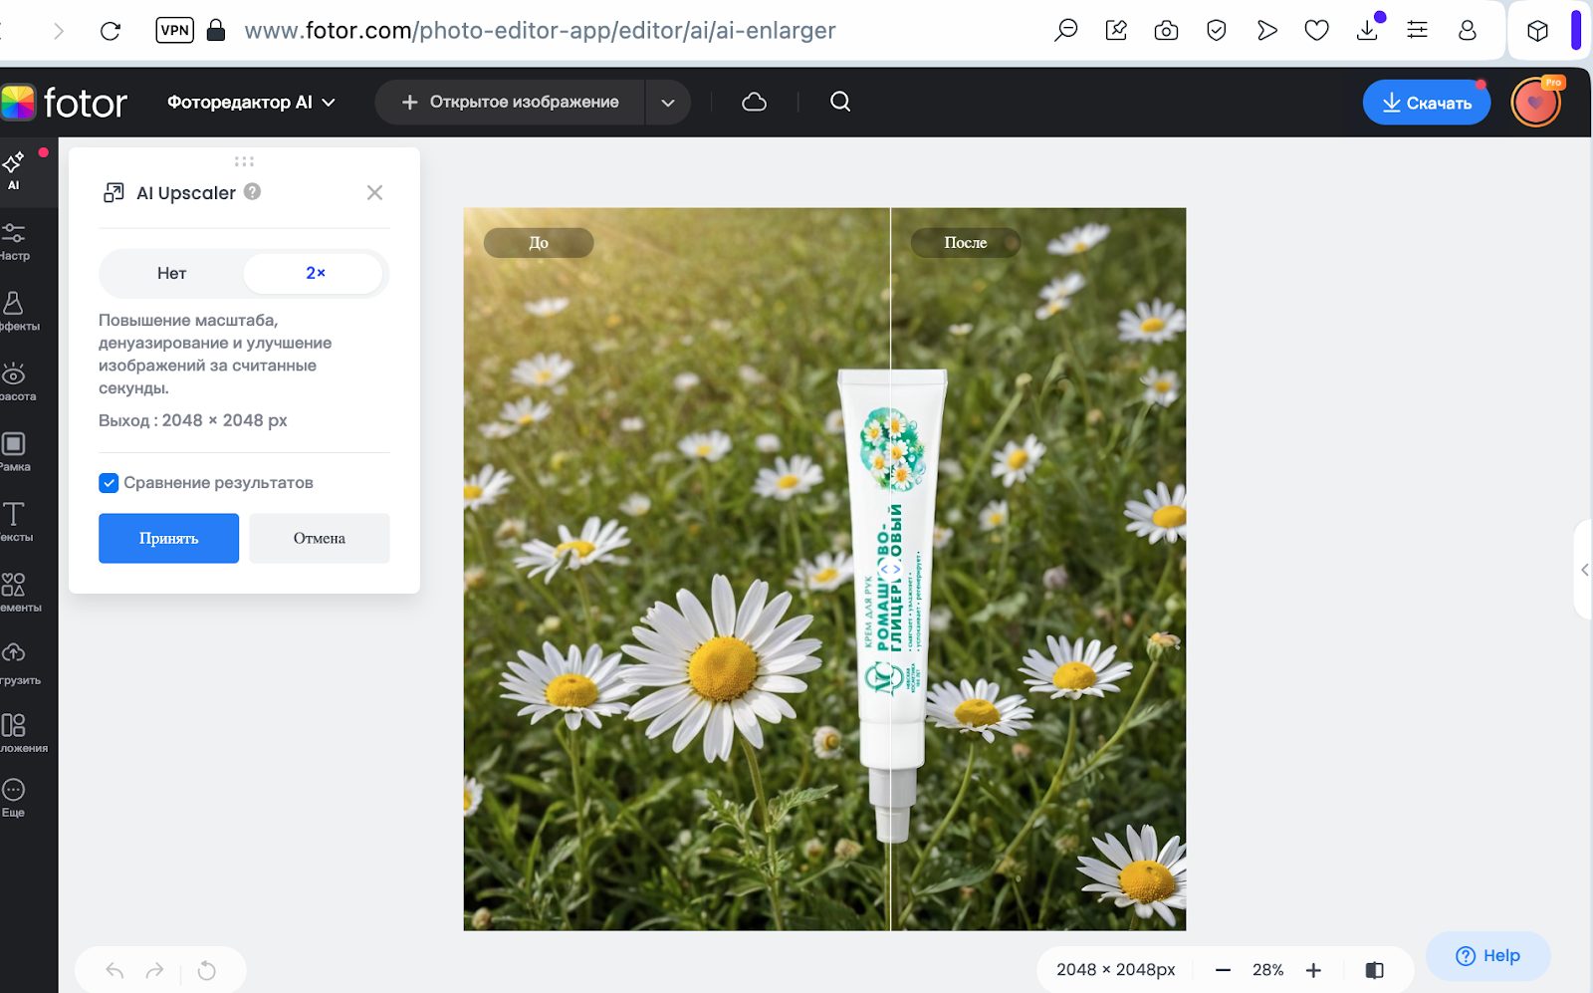Click the zoom in plus button
1593x993 pixels.
(1313, 970)
